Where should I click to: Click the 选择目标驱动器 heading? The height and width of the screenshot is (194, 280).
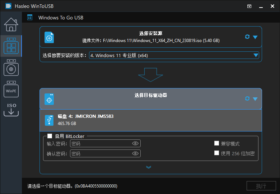[151, 95]
